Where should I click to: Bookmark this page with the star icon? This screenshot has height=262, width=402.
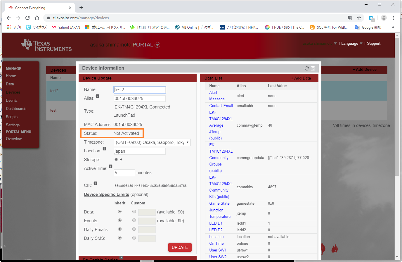coord(359,18)
